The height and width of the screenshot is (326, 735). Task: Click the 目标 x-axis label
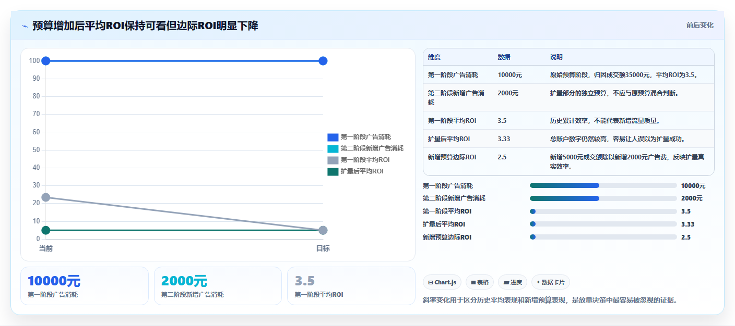pyautogui.click(x=323, y=248)
